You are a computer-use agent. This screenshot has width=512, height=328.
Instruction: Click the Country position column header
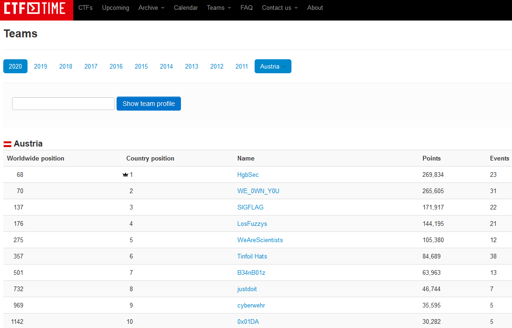pyautogui.click(x=150, y=159)
